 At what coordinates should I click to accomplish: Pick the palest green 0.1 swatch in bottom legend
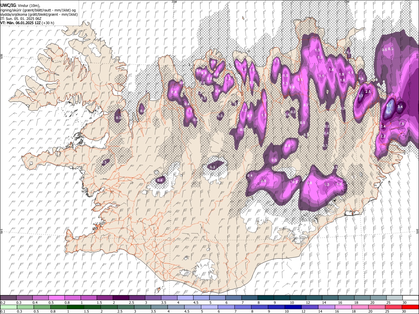coord(9,307)
